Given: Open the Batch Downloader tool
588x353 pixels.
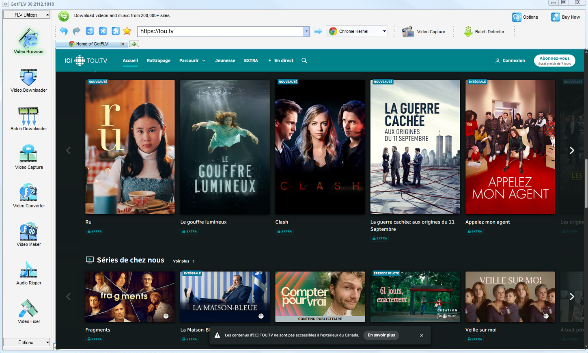Looking at the screenshot, I should (x=29, y=119).
